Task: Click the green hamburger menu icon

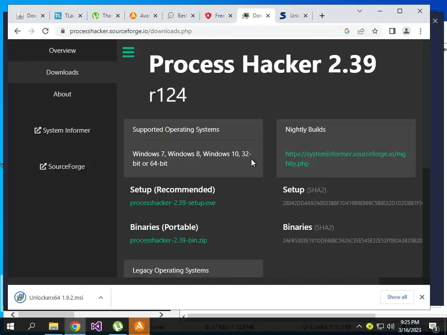Action: 128,52
